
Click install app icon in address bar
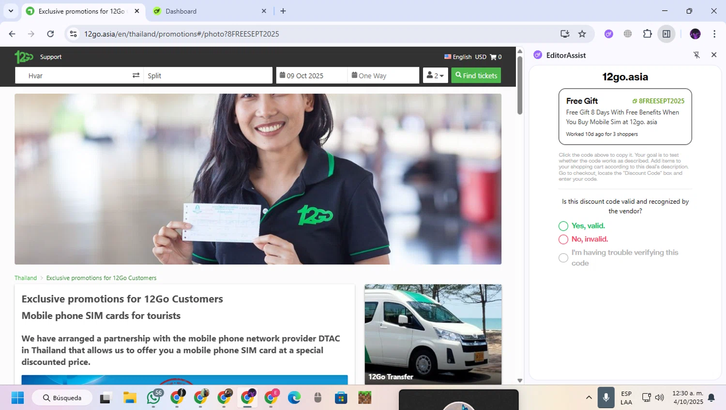pyautogui.click(x=565, y=34)
